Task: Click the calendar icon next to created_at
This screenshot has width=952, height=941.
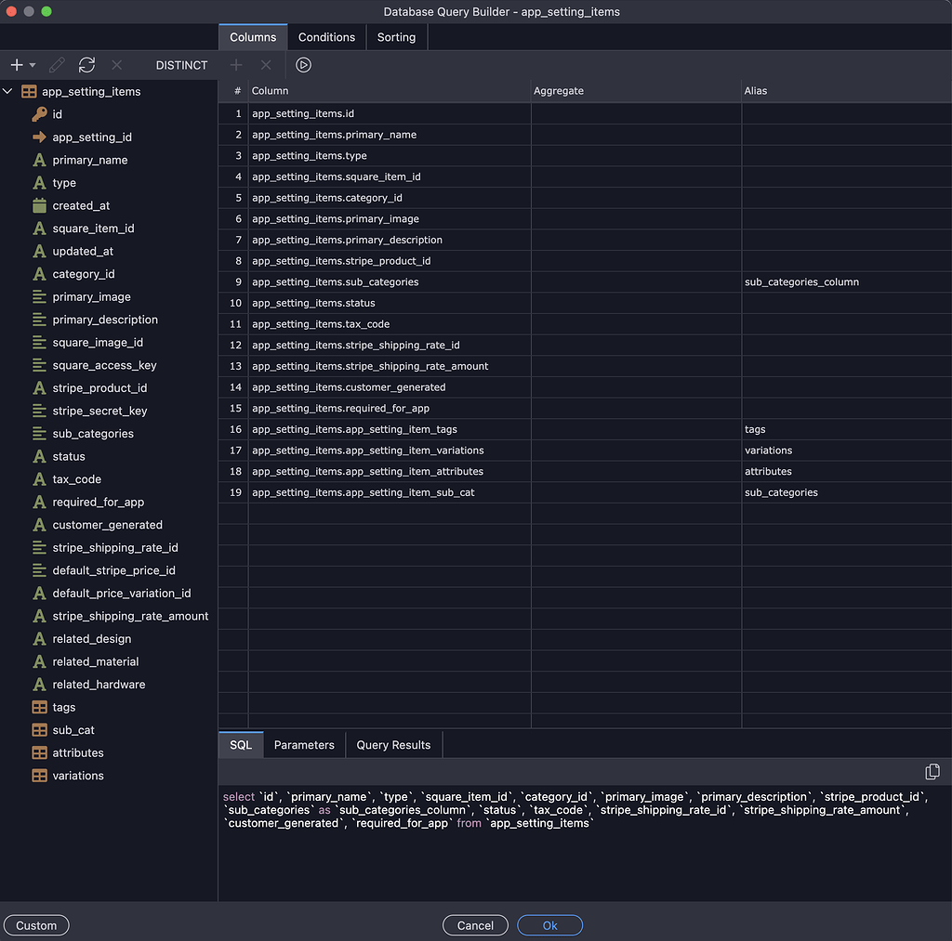Action: click(40, 205)
